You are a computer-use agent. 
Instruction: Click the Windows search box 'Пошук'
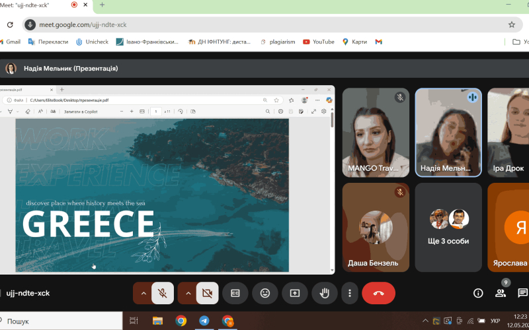click(61, 321)
